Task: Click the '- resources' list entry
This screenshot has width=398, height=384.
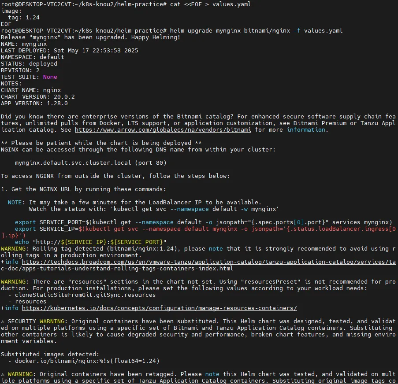Action: [27, 302]
